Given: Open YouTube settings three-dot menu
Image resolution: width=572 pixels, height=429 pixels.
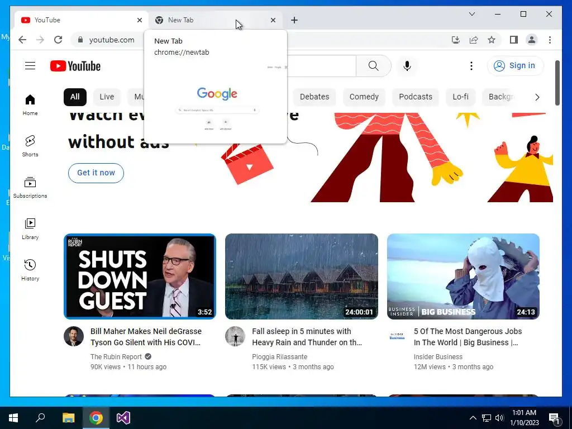Looking at the screenshot, I should click(471, 66).
